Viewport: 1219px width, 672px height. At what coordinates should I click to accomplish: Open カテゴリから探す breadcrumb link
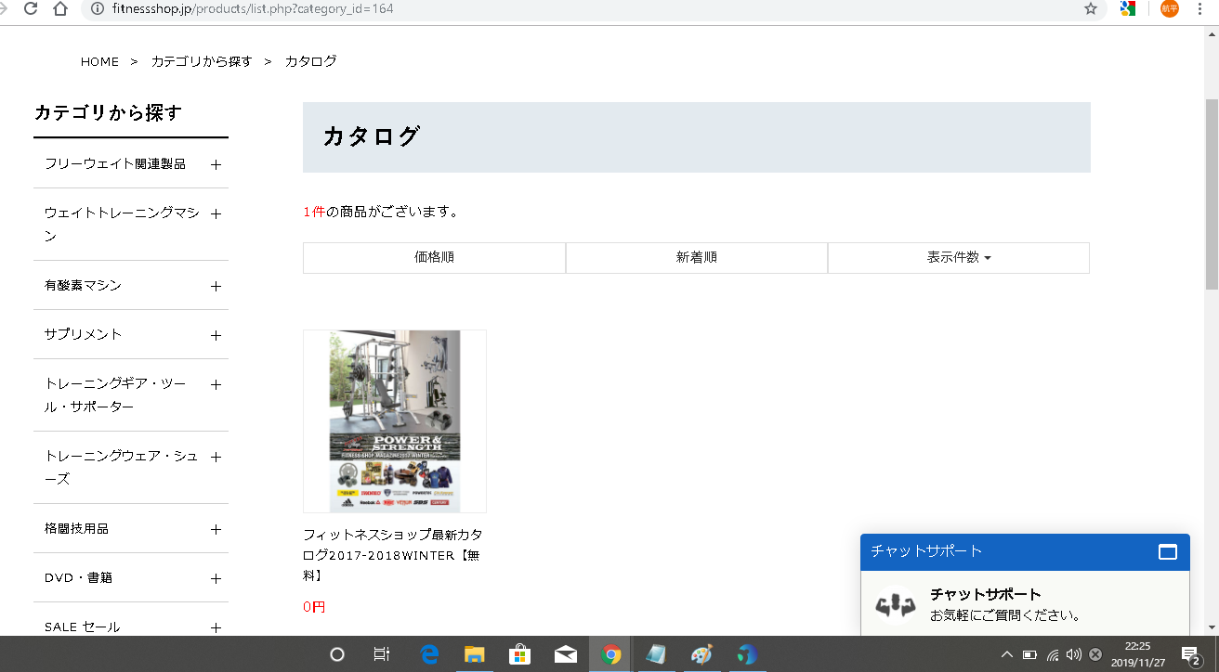tap(202, 61)
